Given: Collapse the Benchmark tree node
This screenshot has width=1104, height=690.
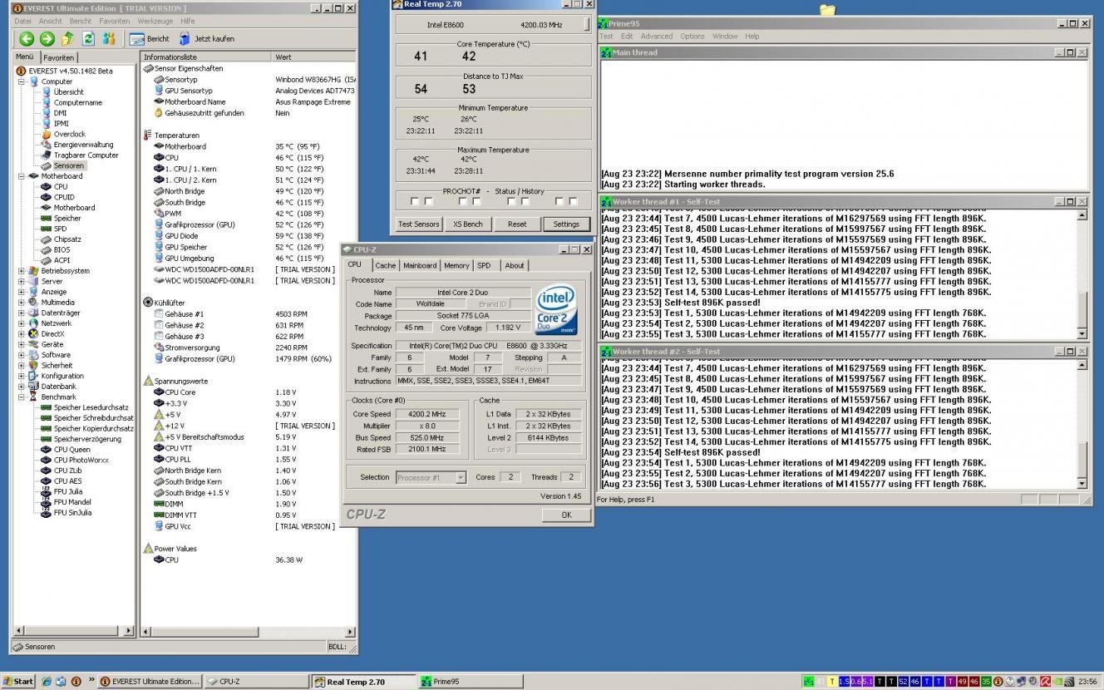Looking at the screenshot, I should click(22, 397).
